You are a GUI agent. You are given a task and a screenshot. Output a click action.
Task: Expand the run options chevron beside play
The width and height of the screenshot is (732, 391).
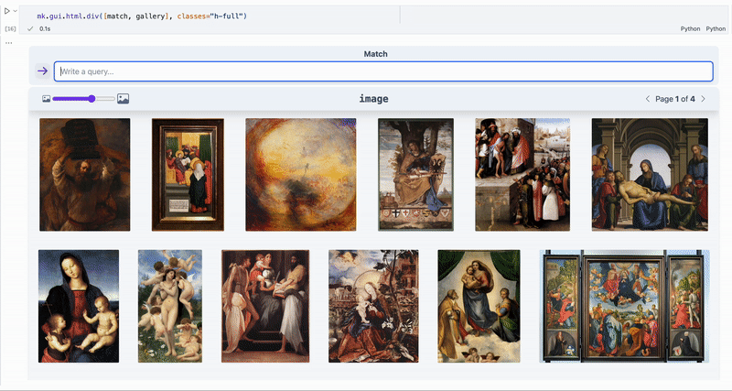click(x=16, y=10)
